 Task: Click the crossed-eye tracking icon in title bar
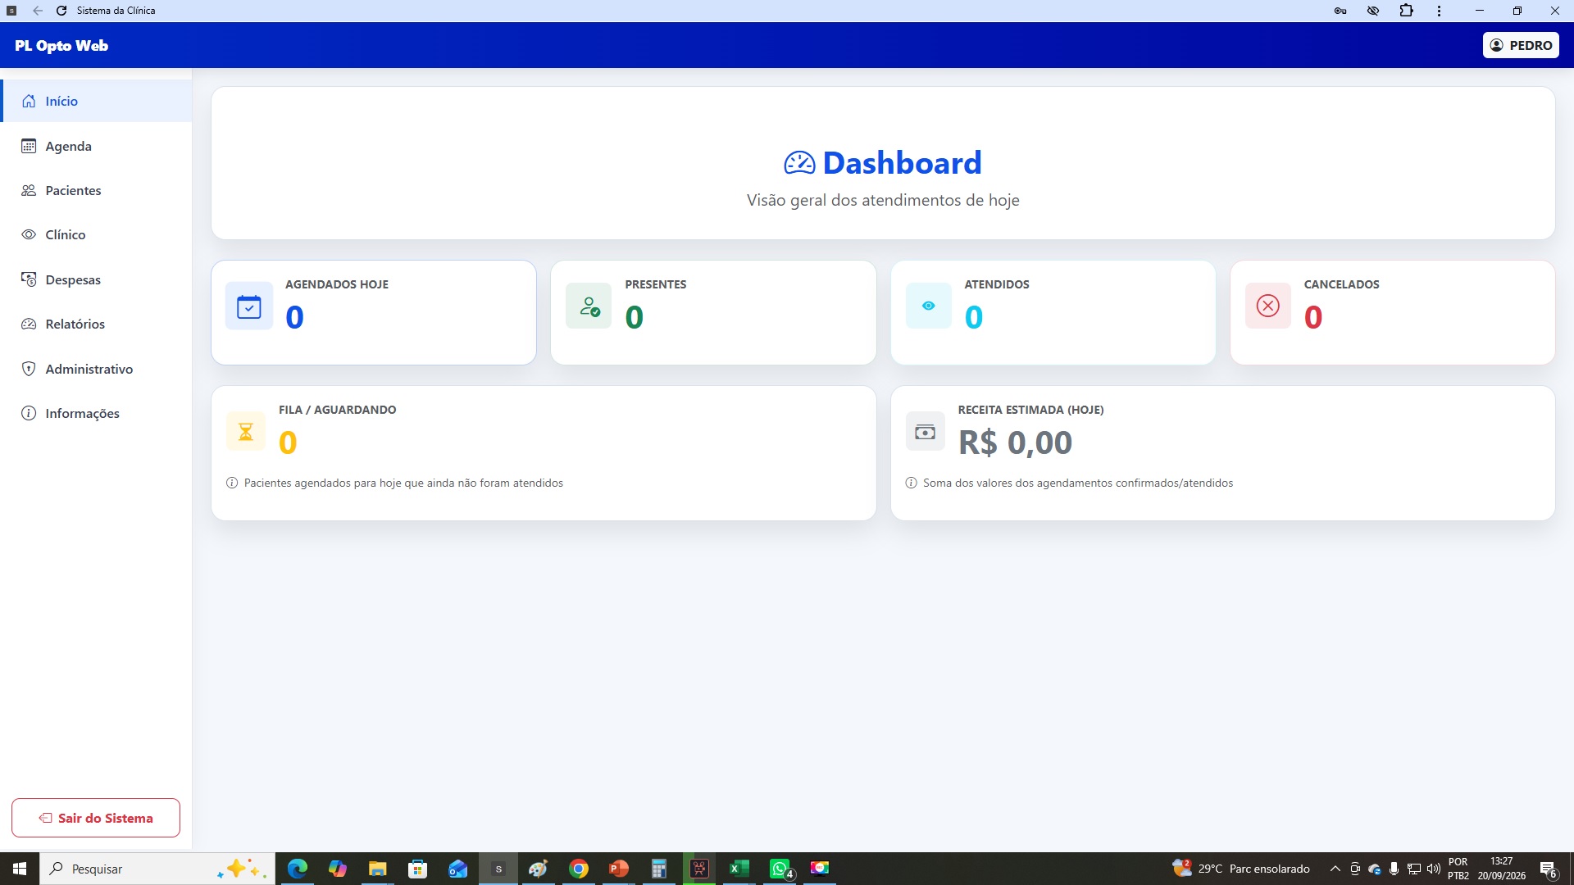point(1373,11)
